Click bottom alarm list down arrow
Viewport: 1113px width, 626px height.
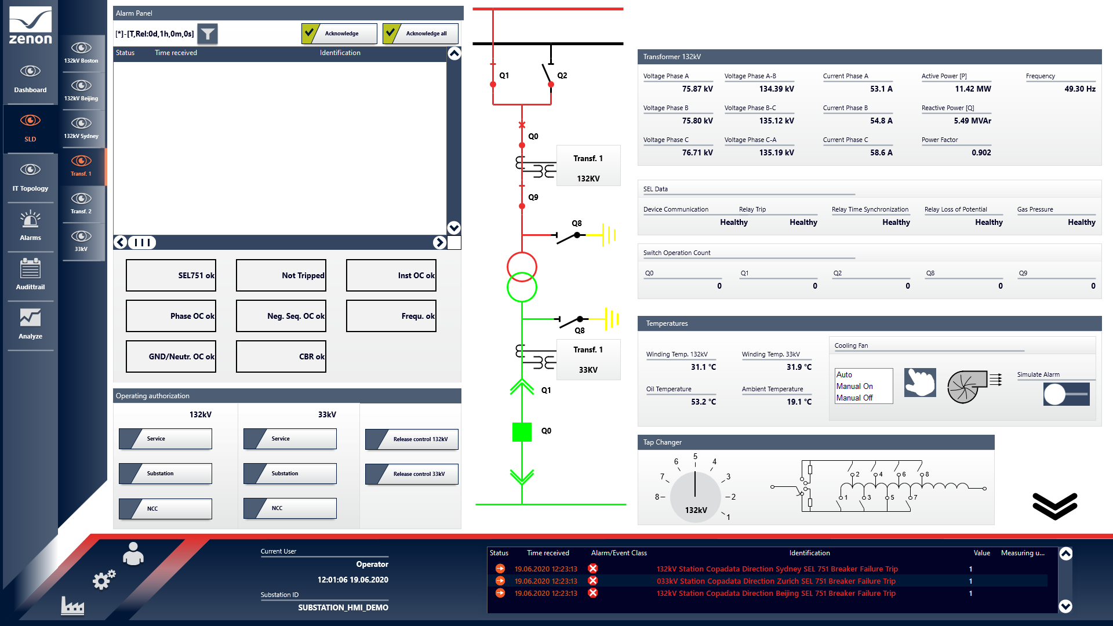pyautogui.click(x=1065, y=606)
